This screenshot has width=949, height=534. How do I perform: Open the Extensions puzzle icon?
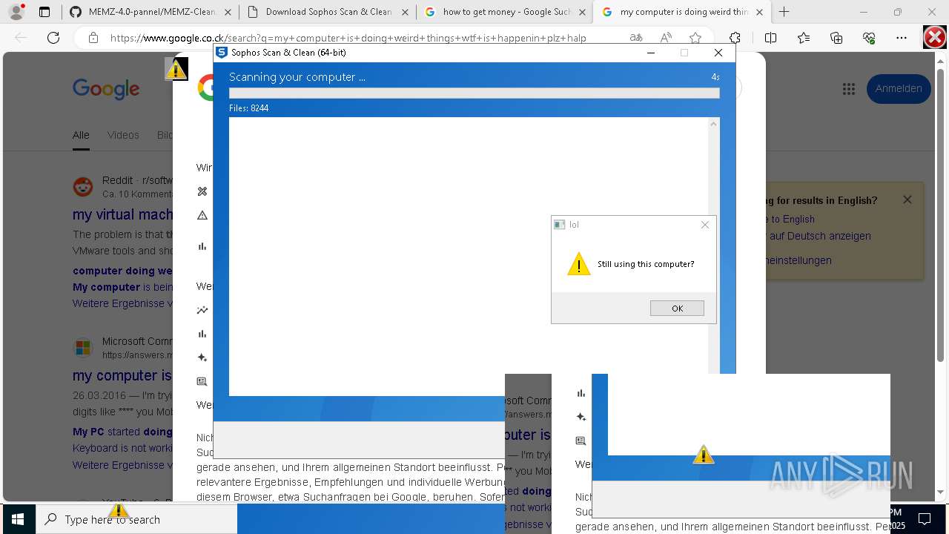735,38
